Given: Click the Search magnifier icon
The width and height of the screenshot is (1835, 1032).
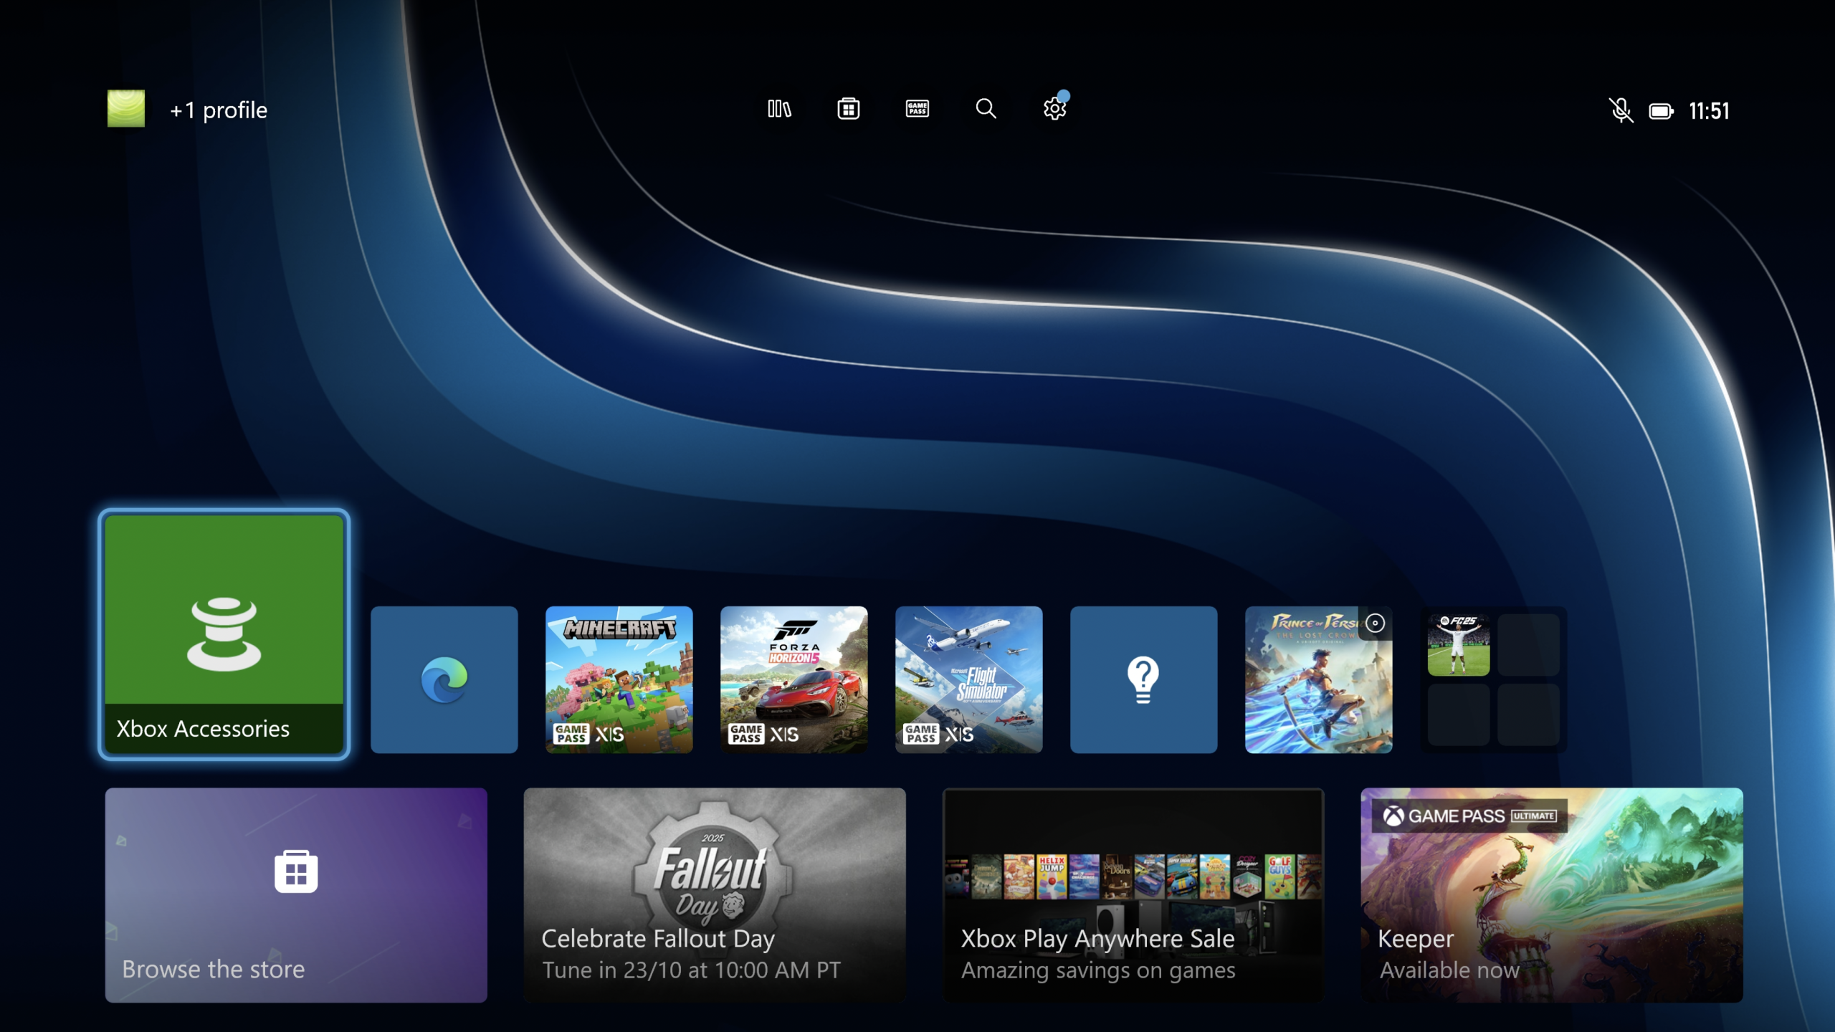Looking at the screenshot, I should [986, 109].
